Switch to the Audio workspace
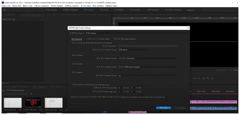Viewport: 240px width, 115px height. tap(135, 10)
